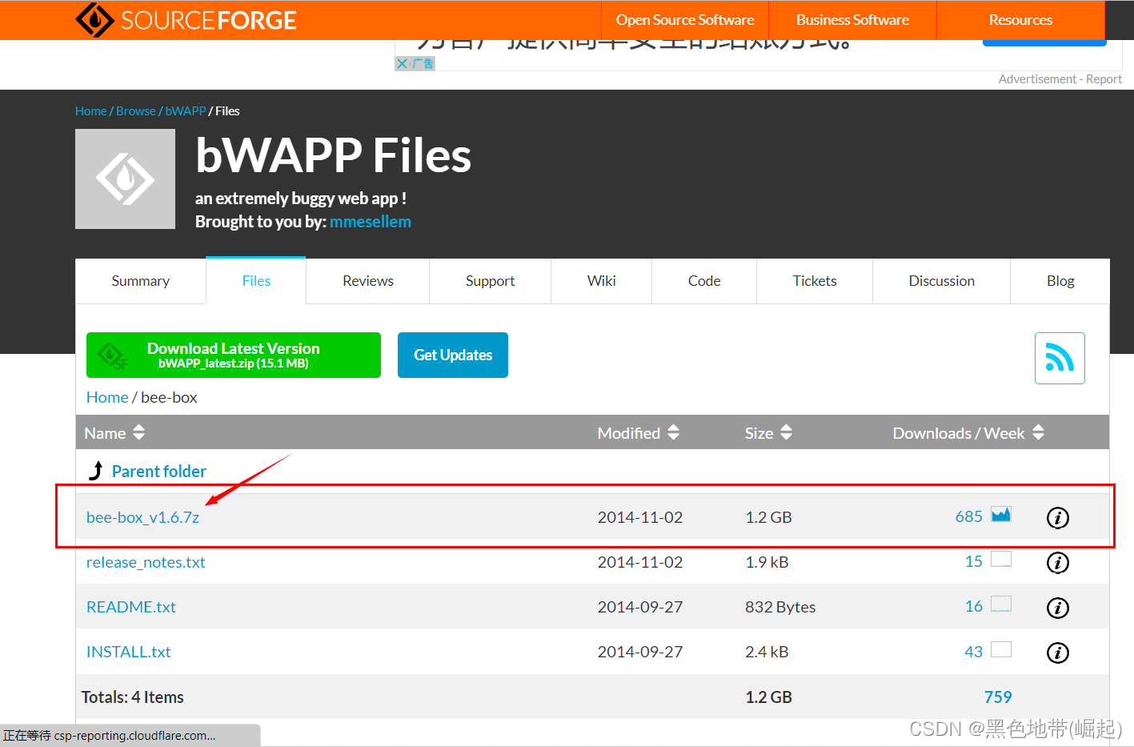Click the Get Updates button
The image size is (1134, 747).
(x=453, y=355)
